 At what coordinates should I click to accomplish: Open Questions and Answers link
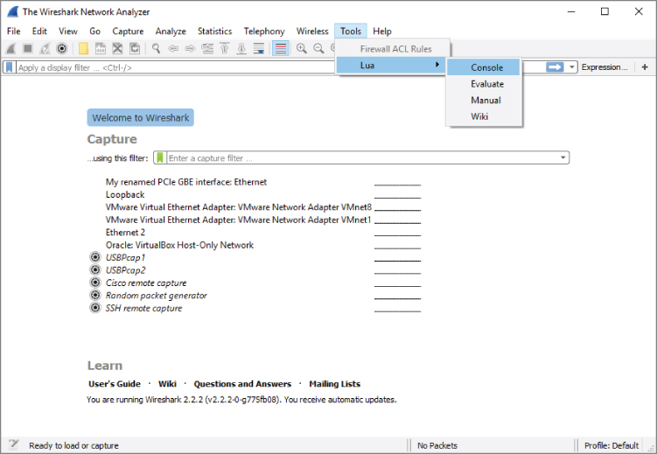click(x=242, y=384)
